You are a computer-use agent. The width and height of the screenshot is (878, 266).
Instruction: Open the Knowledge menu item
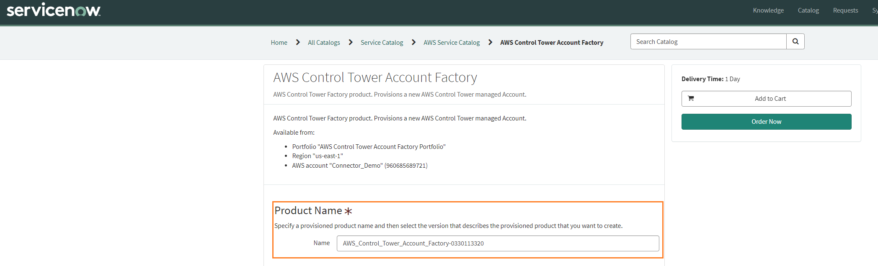pos(768,10)
